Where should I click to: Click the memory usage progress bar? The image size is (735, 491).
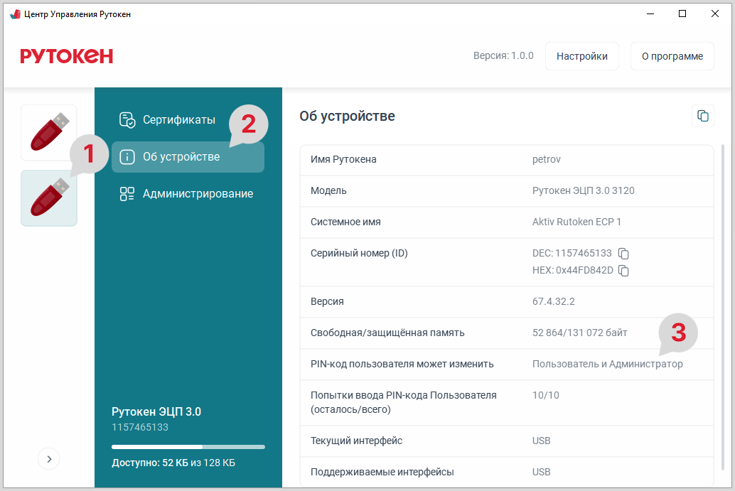click(188, 447)
